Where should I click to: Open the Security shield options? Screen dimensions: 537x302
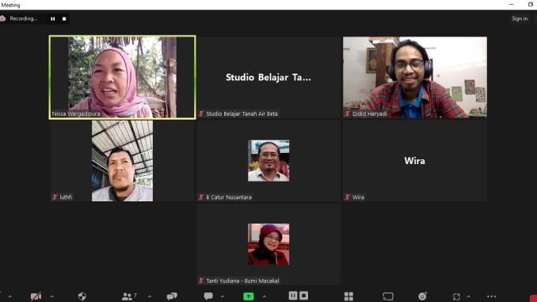(82, 296)
